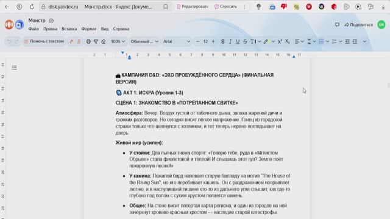Click the yellow percent extension icon
Viewport: 390px width, 219px height.
296,7
